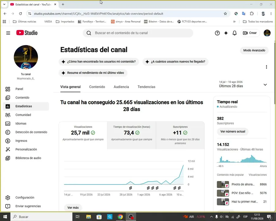Screen dimensions: 276x221
Task: Open the hamburger navigation menu
Action: (x=8, y=33)
